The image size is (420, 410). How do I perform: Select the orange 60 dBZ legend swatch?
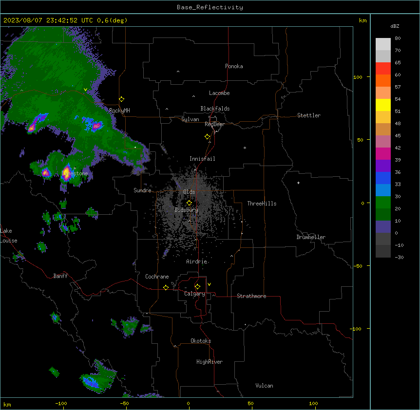coord(383,80)
